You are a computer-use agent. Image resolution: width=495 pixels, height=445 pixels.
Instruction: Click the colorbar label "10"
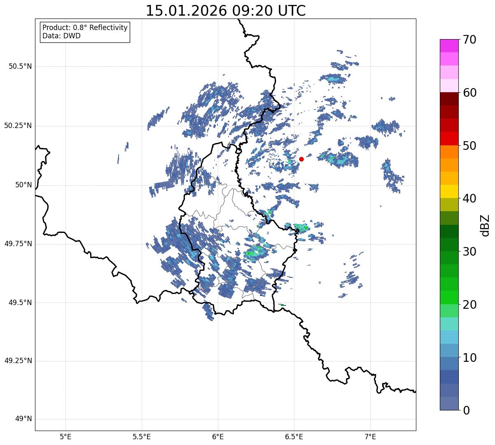[469, 357]
